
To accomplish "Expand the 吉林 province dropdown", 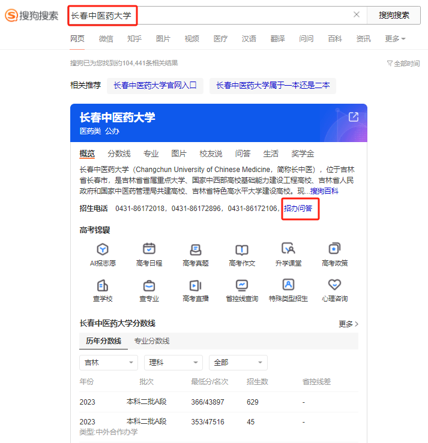I will click(109, 363).
